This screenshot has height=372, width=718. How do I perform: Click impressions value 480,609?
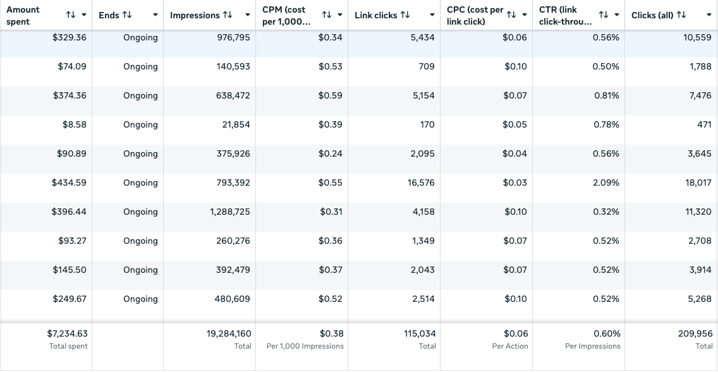[232, 299]
